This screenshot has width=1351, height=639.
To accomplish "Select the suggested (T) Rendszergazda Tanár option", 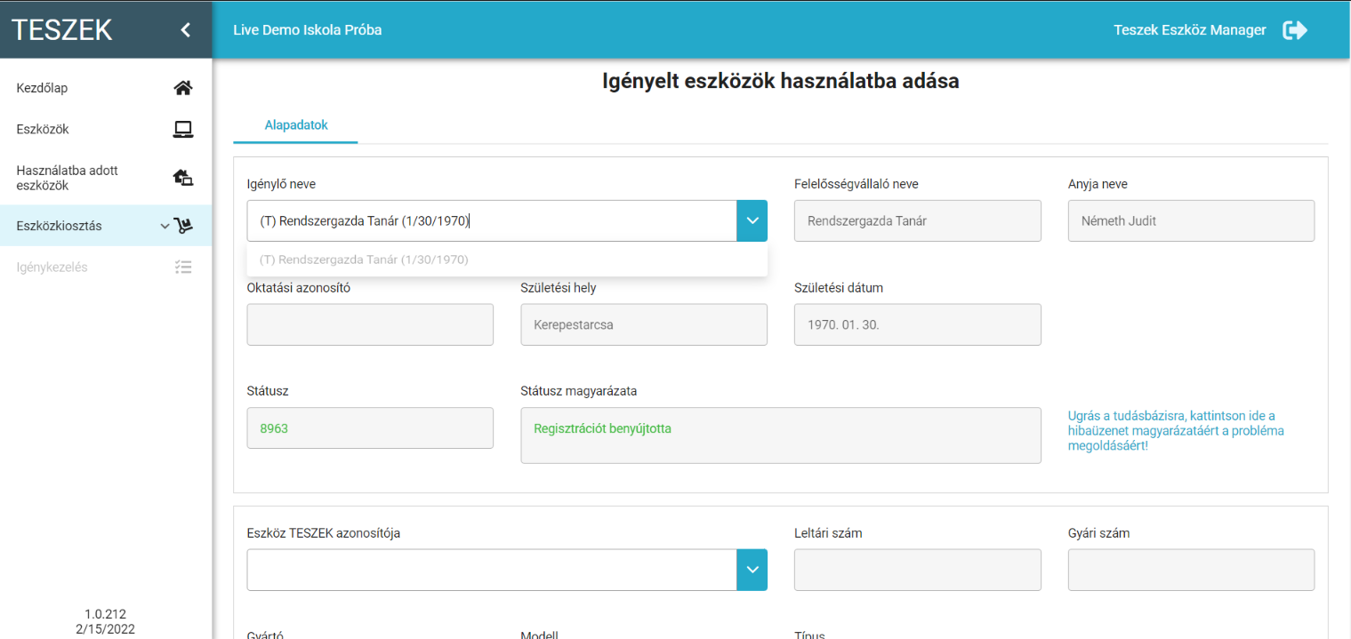I will tap(507, 260).
